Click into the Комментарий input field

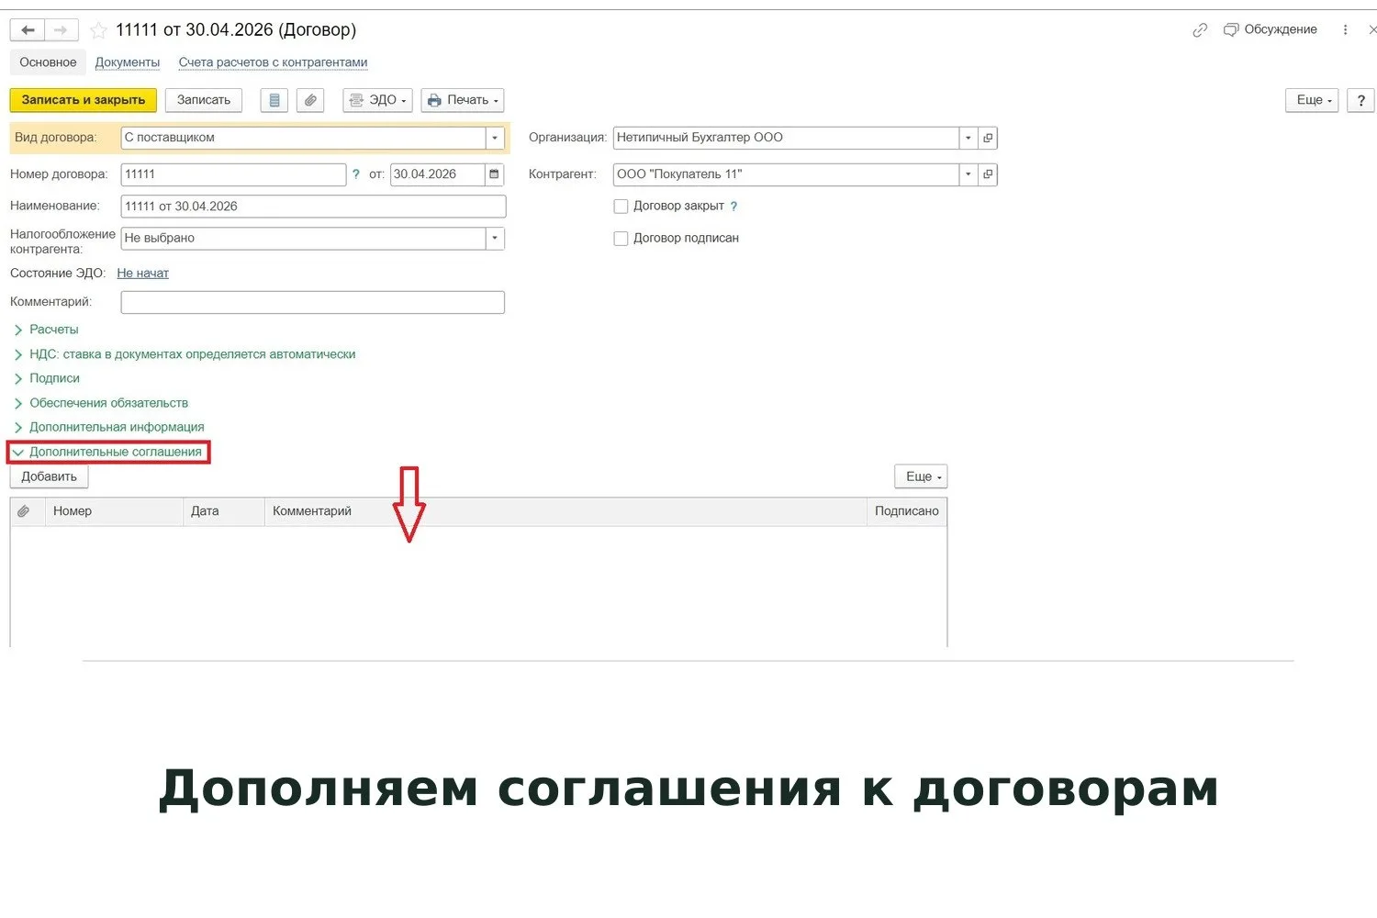point(313,302)
